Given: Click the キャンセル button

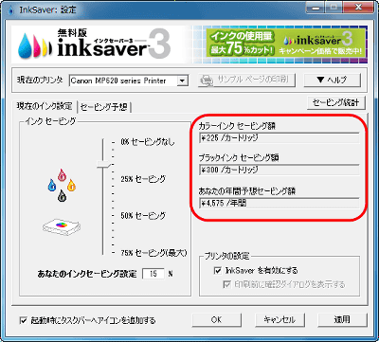Looking at the screenshot, I should coord(280,320).
